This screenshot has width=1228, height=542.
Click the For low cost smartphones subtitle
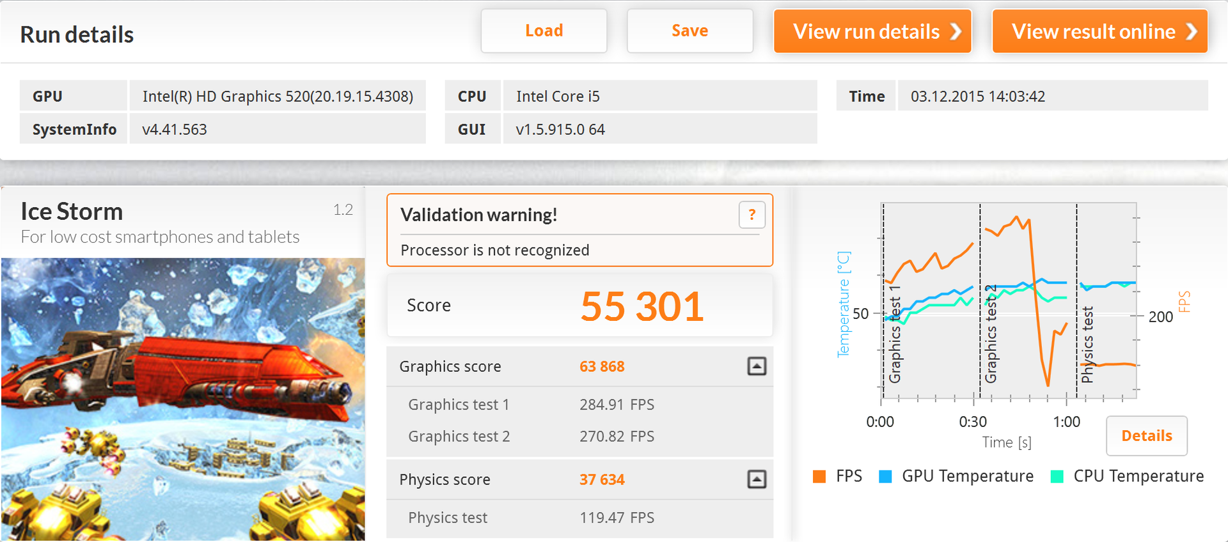point(160,237)
